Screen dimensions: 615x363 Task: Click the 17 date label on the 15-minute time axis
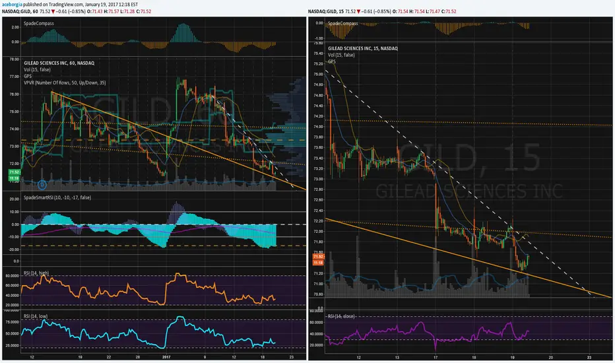click(436, 358)
